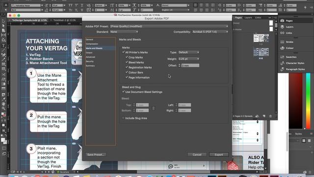This screenshot has width=314, height=177.
Task: Open the Paragraph Styles panel icon
Action: point(283,69)
